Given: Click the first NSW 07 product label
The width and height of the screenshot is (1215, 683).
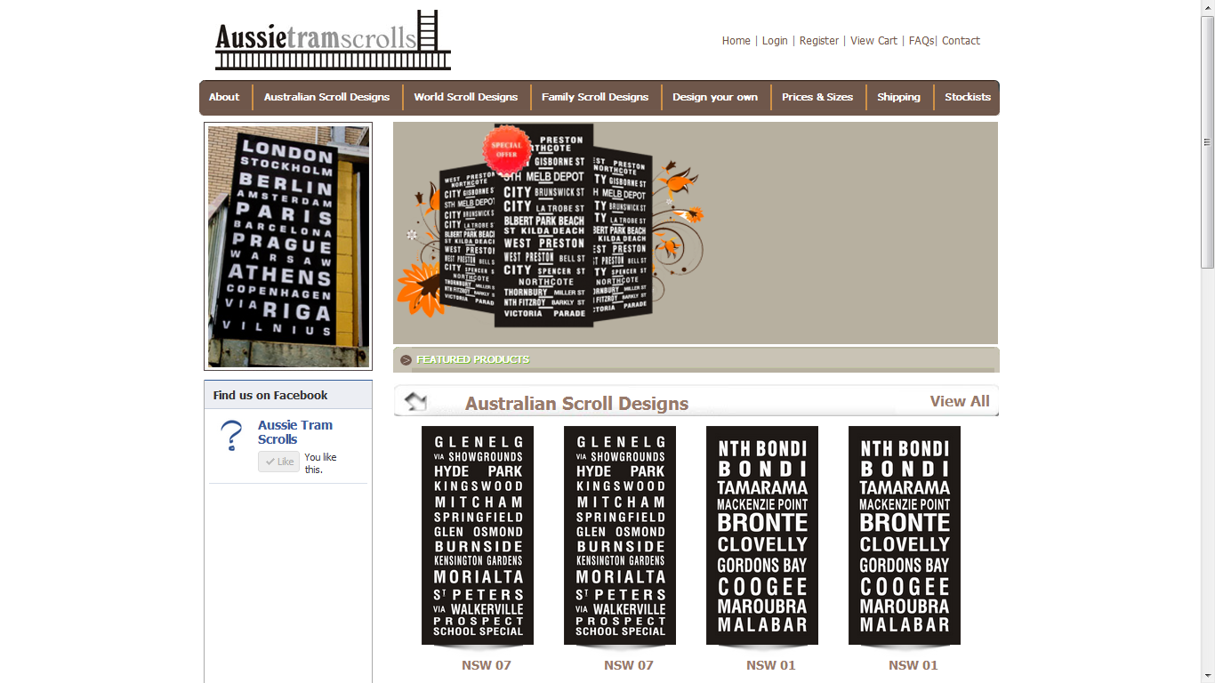Looking at the screenshot, I should coord(487,665).
